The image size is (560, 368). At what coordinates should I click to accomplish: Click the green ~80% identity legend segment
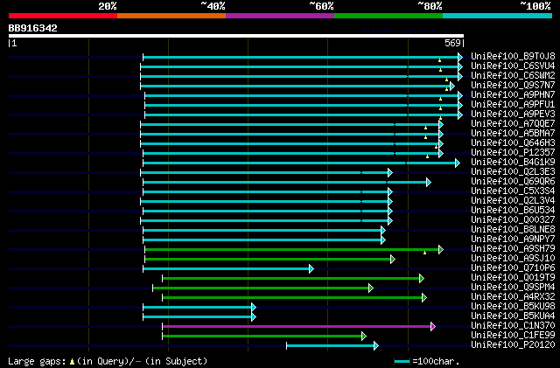tap(388, 16)
